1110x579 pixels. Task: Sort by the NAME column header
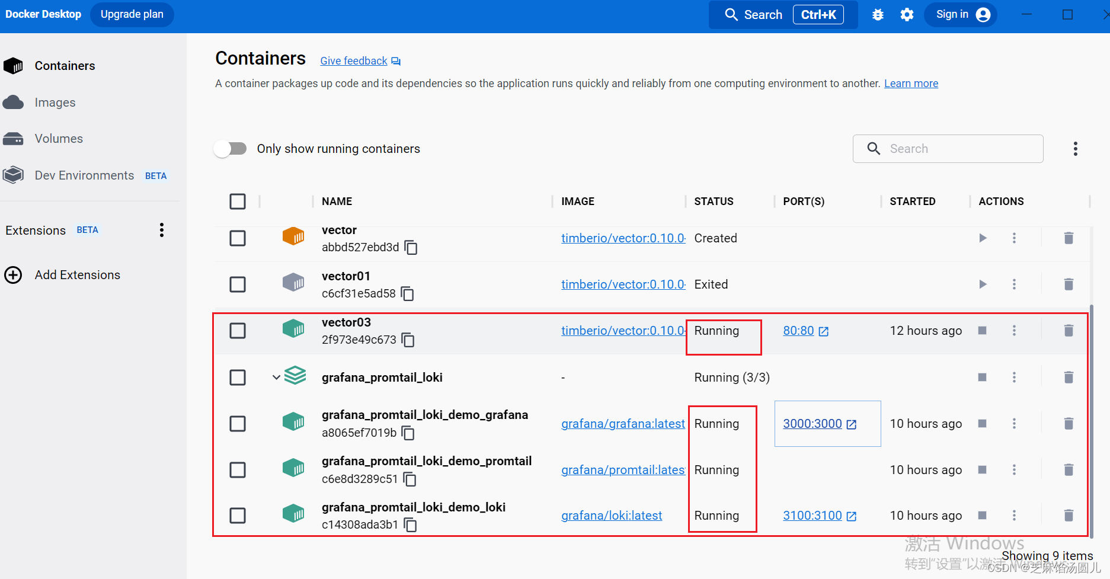[337, 201]
